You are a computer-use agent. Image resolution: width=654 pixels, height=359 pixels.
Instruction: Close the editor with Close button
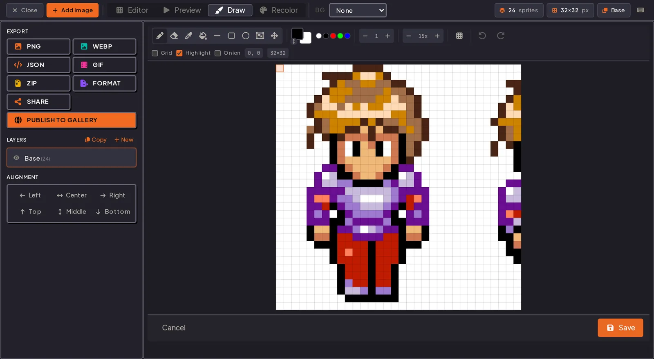click(x=25, y=10)
